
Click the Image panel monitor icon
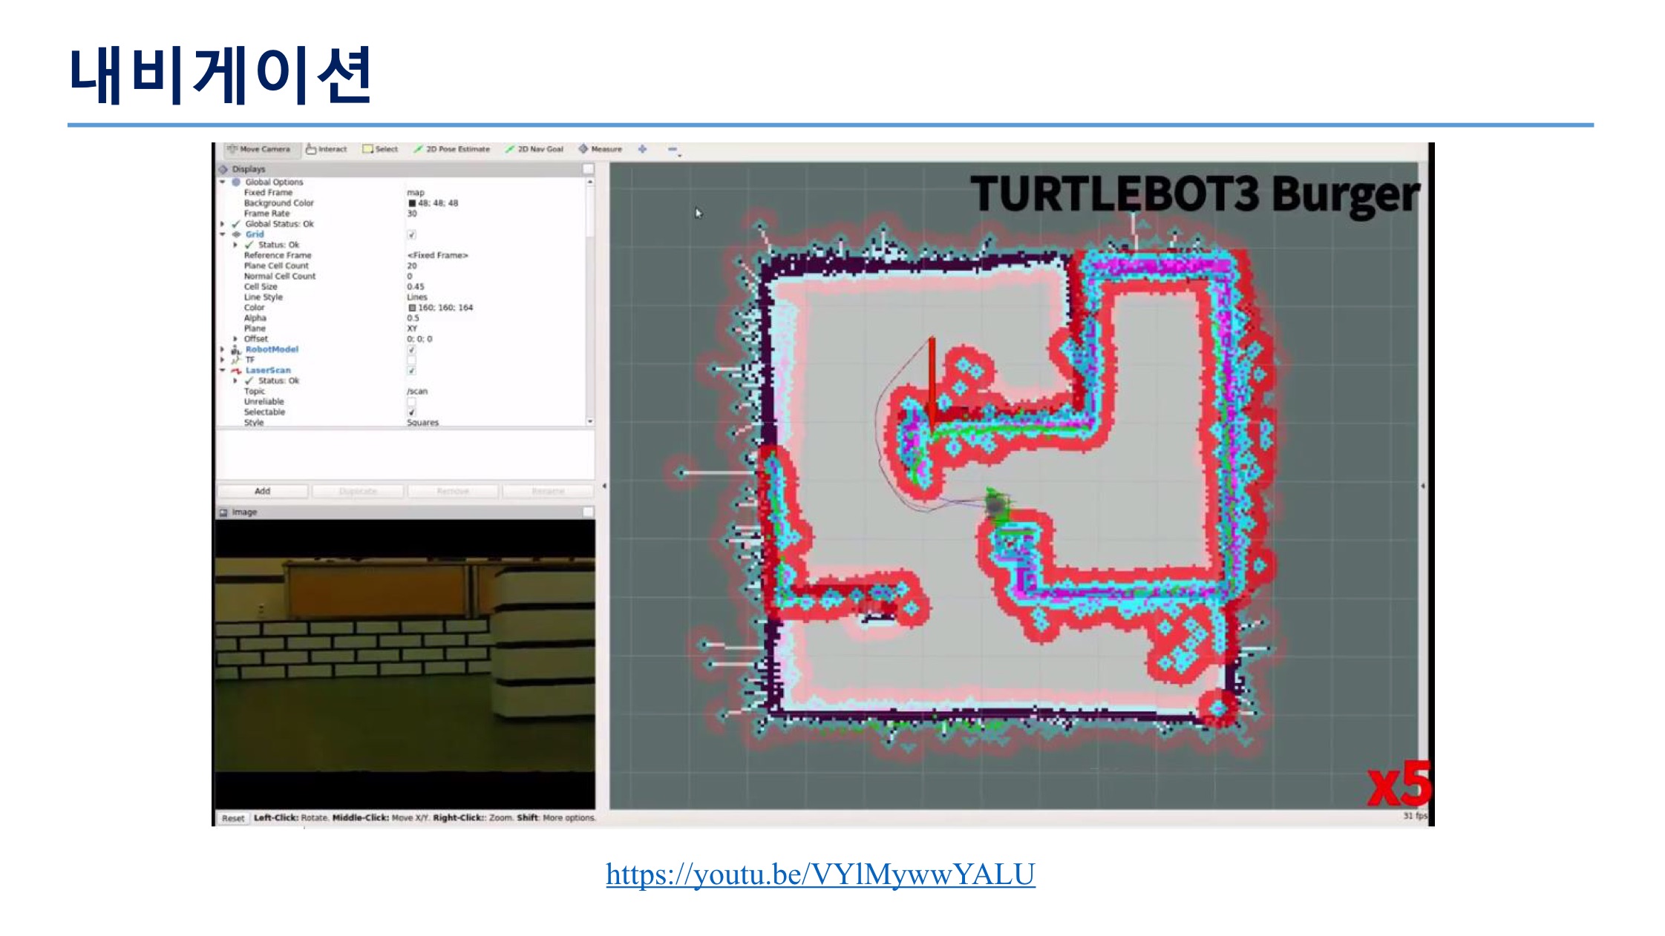[223, 512]
